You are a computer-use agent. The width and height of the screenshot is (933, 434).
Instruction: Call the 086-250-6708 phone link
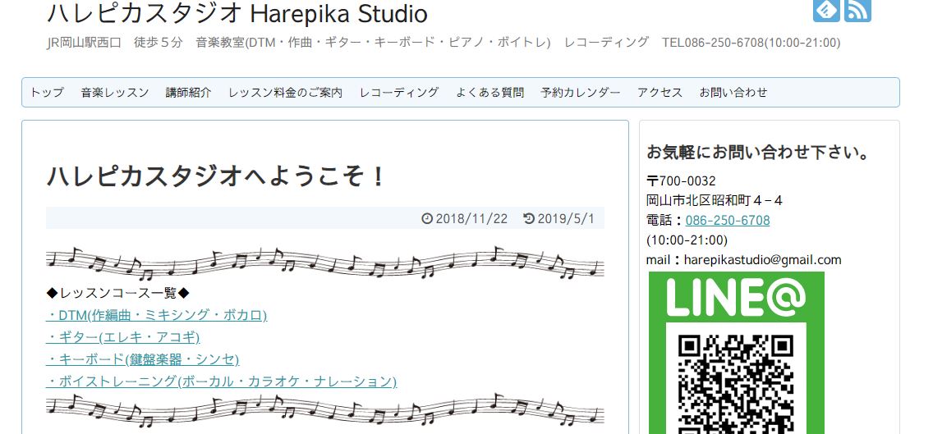coord(727,221)
